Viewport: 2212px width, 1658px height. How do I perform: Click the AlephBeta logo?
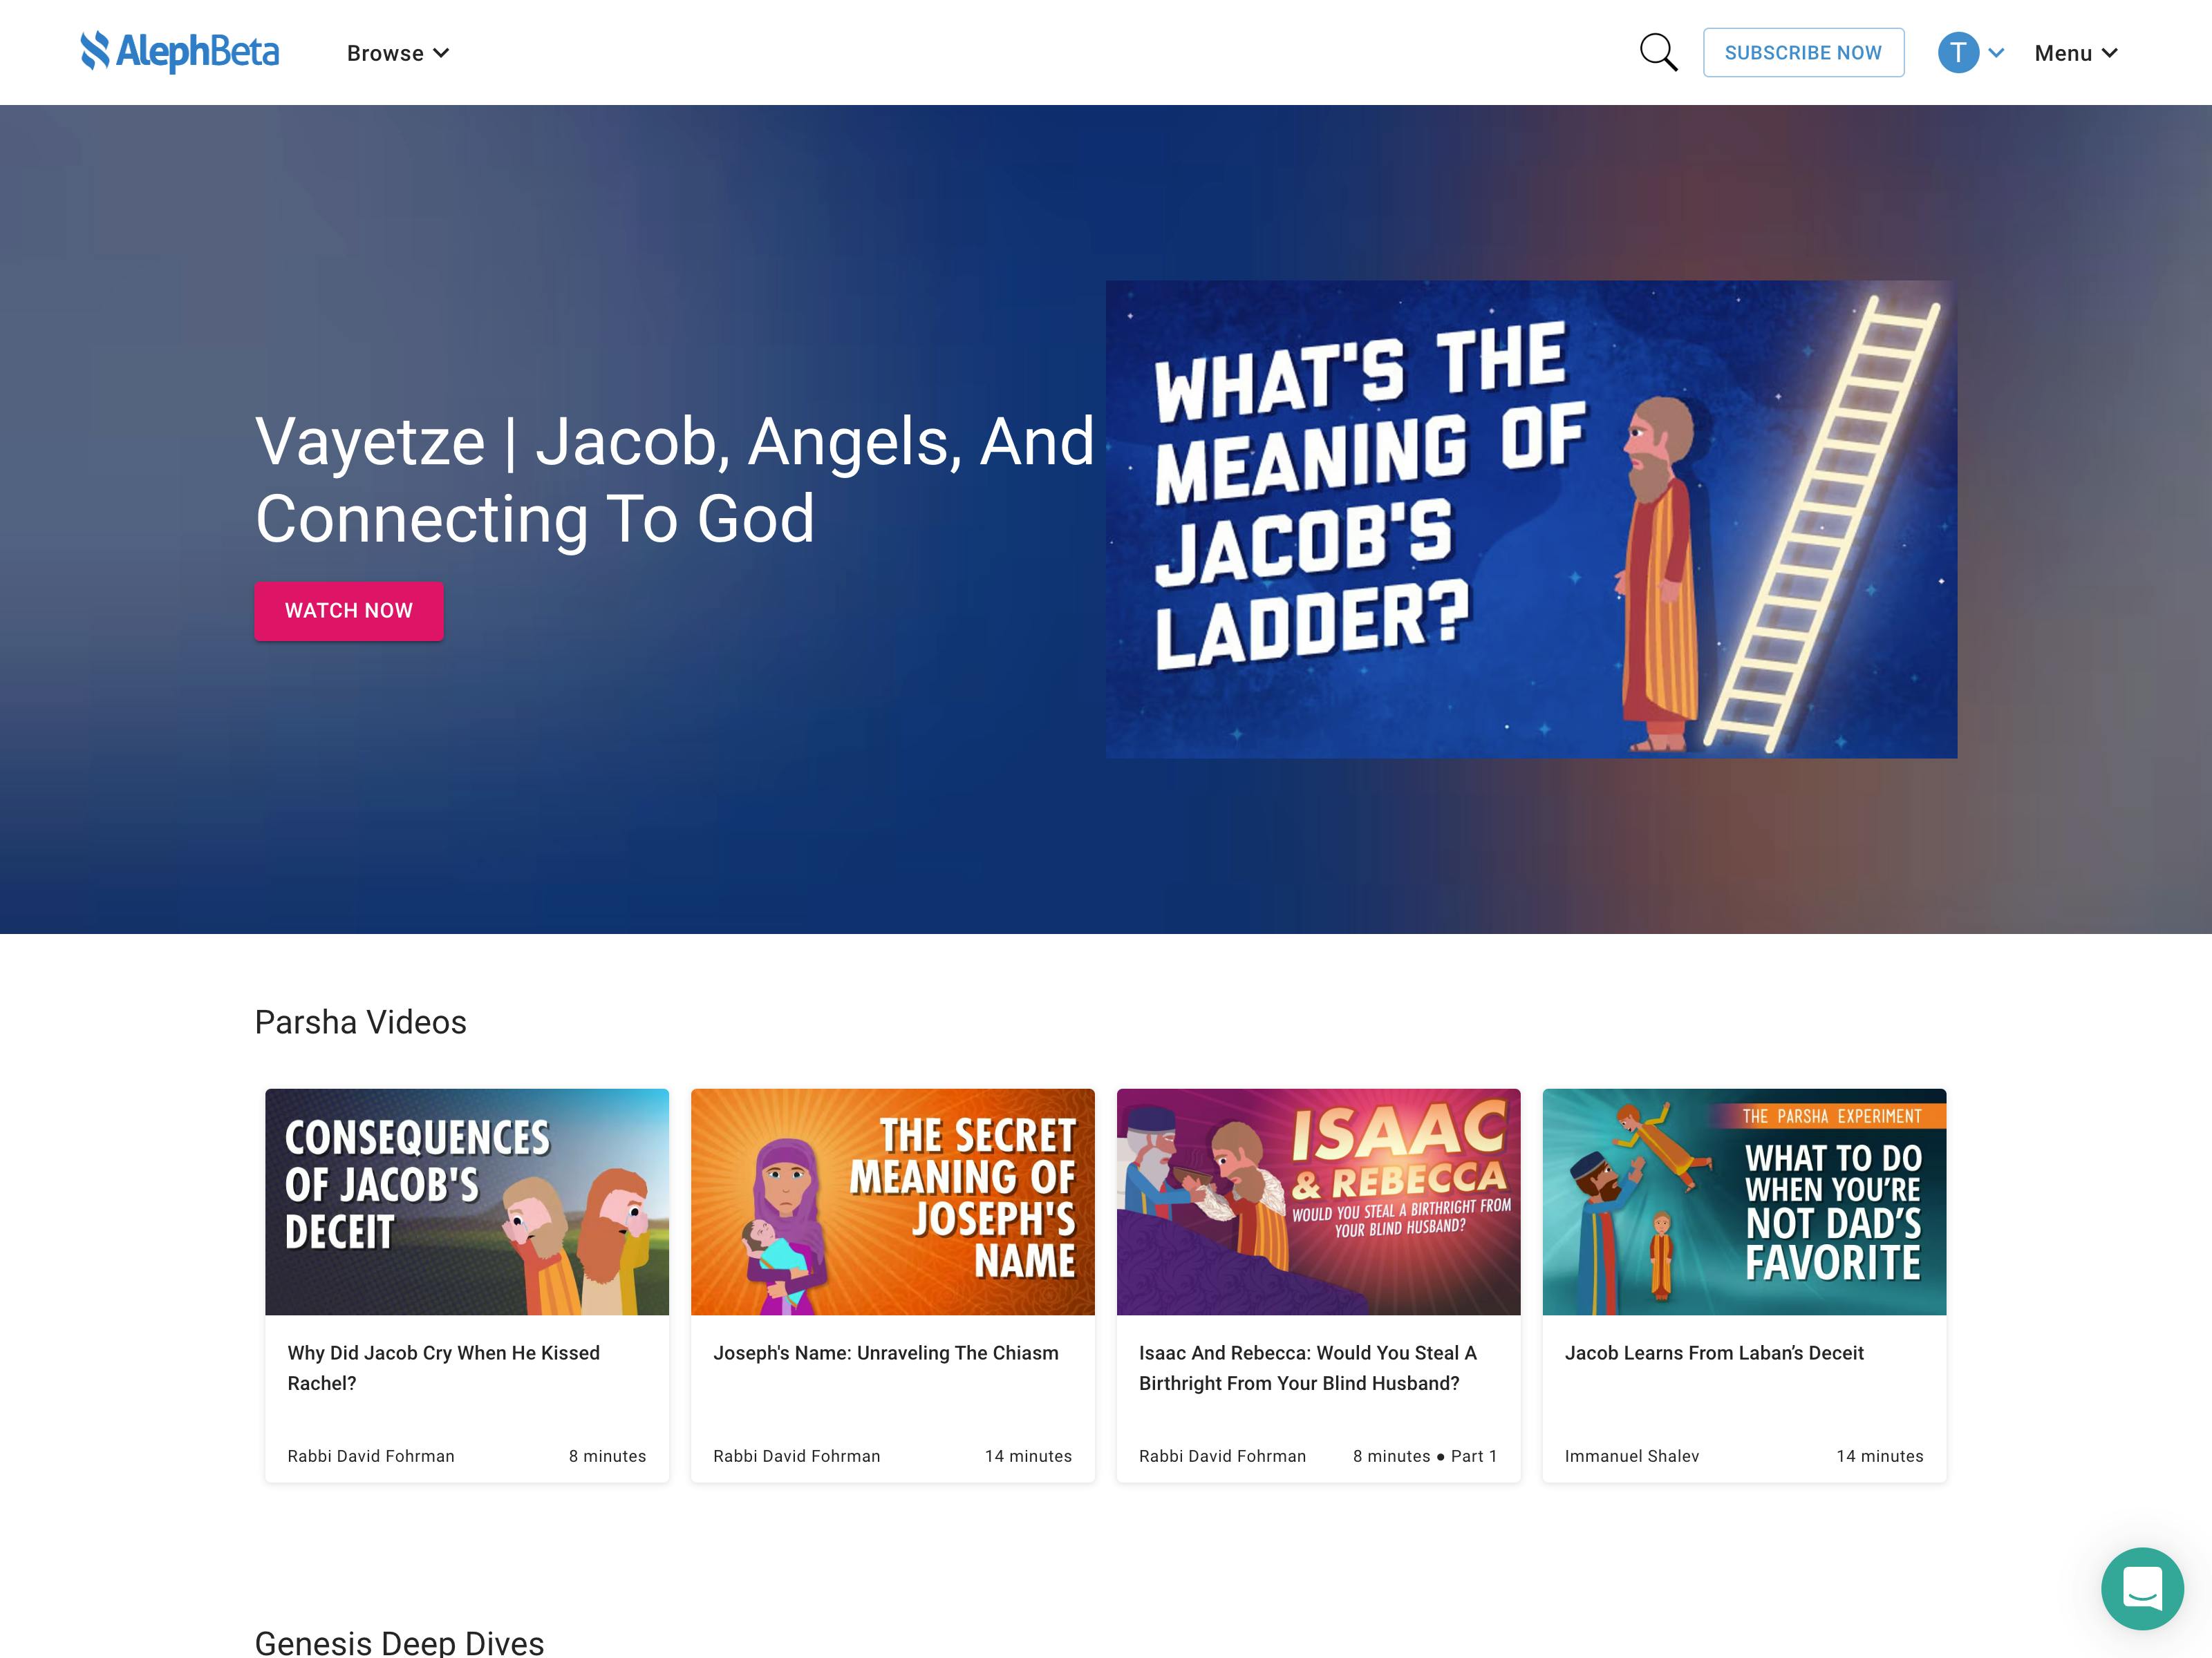(x=180, y=52)
